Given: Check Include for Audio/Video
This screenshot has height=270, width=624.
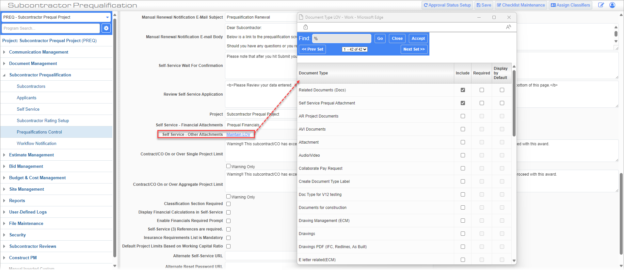Looking at the screenshot, I should (463, 155).
